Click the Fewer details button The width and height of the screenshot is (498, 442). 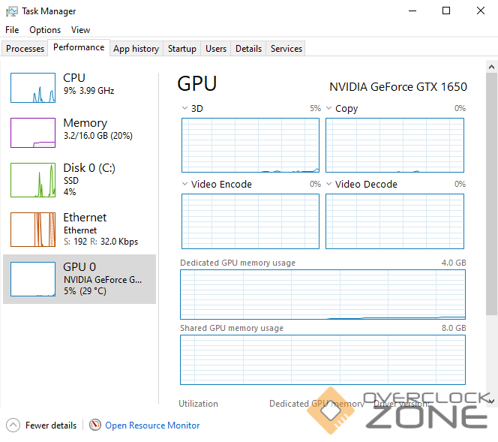pos(51,425)
